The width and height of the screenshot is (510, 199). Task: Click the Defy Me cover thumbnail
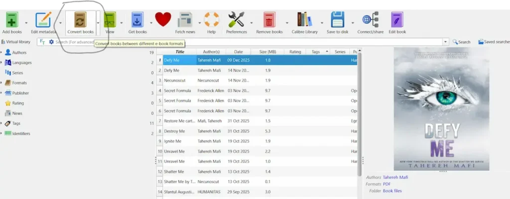[441, 109]
